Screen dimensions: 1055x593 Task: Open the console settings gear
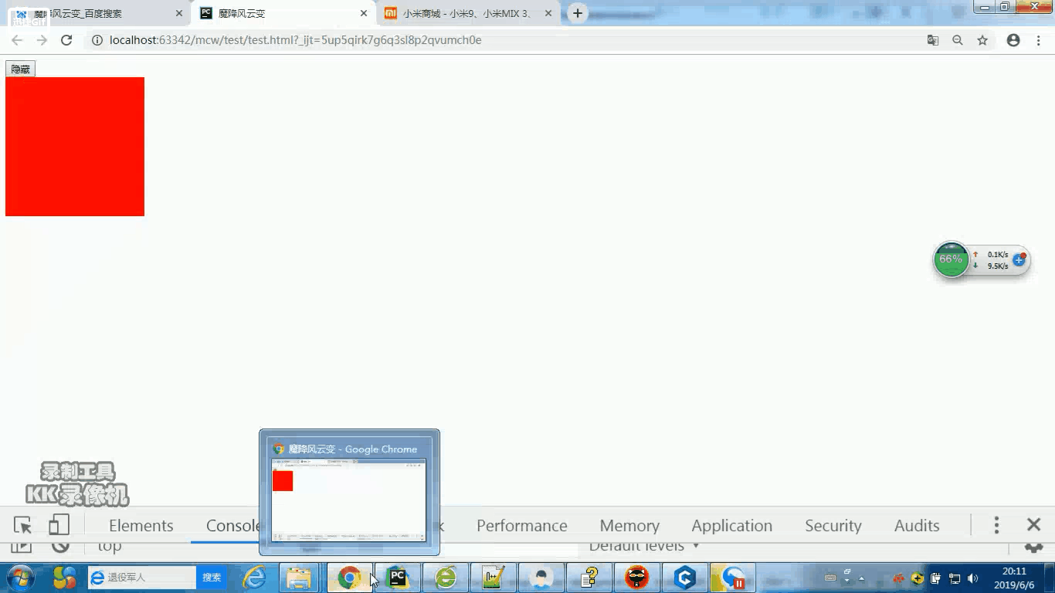[x=1033, y=547]
